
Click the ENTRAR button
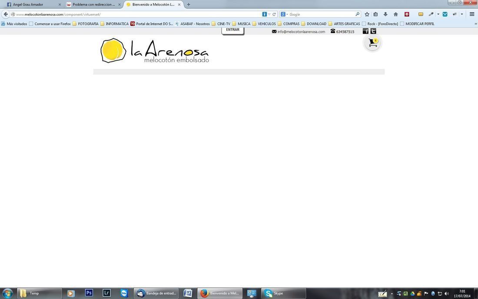(232, 30)
